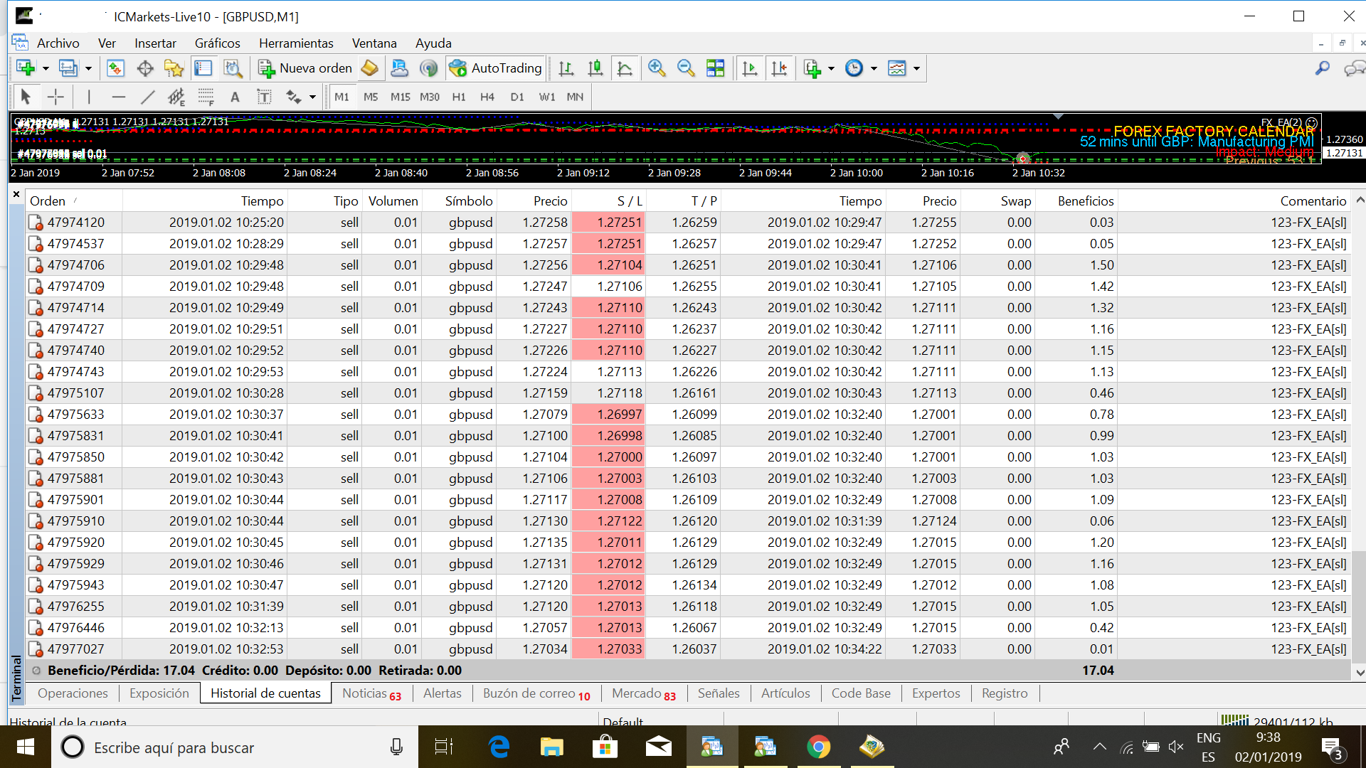Select the crosshair cursor tool

[55, 97]
